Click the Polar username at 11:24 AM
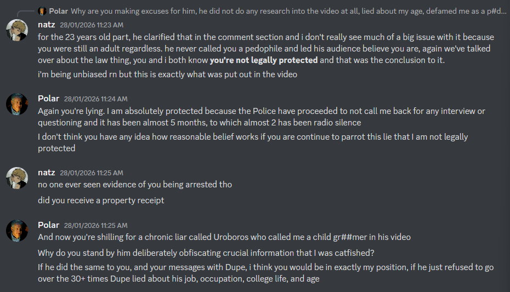 coord(48,99)
